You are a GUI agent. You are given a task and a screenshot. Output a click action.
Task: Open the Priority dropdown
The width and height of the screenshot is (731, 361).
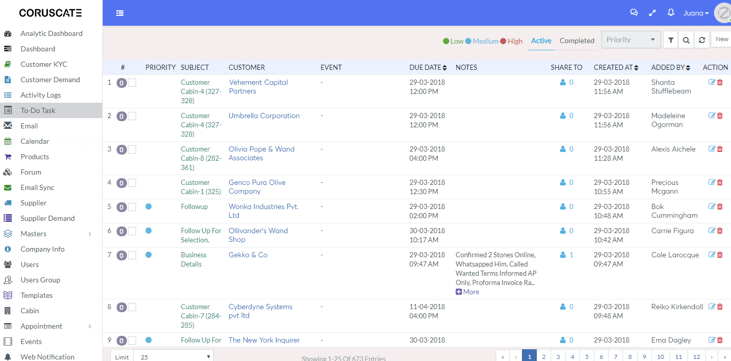(631, 40)
